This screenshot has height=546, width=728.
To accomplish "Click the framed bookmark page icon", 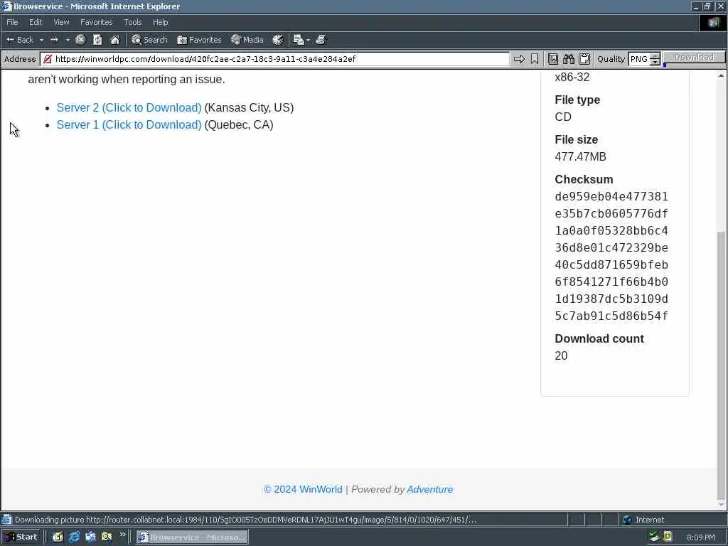I will 553,59.
